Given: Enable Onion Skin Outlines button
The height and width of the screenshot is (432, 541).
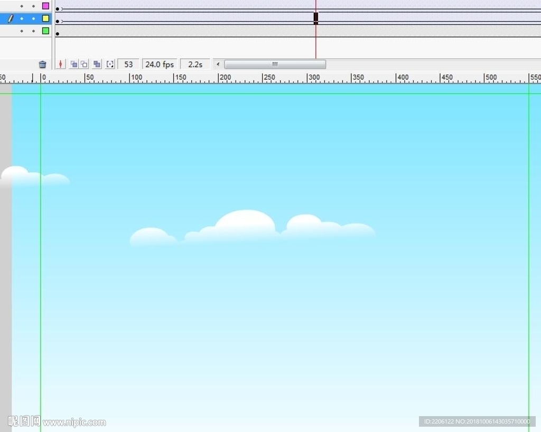Looking at the screenshot, I should pyautogui.click(x=84, y=64).
